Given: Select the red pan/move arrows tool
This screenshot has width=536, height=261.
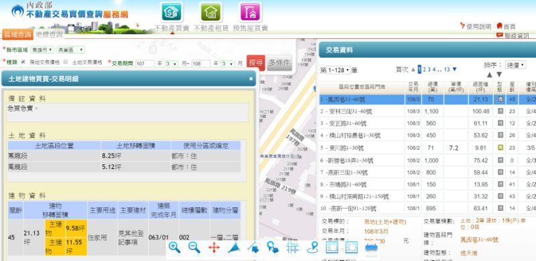Looking at the screenshot, I should click(x=214, y=248).
